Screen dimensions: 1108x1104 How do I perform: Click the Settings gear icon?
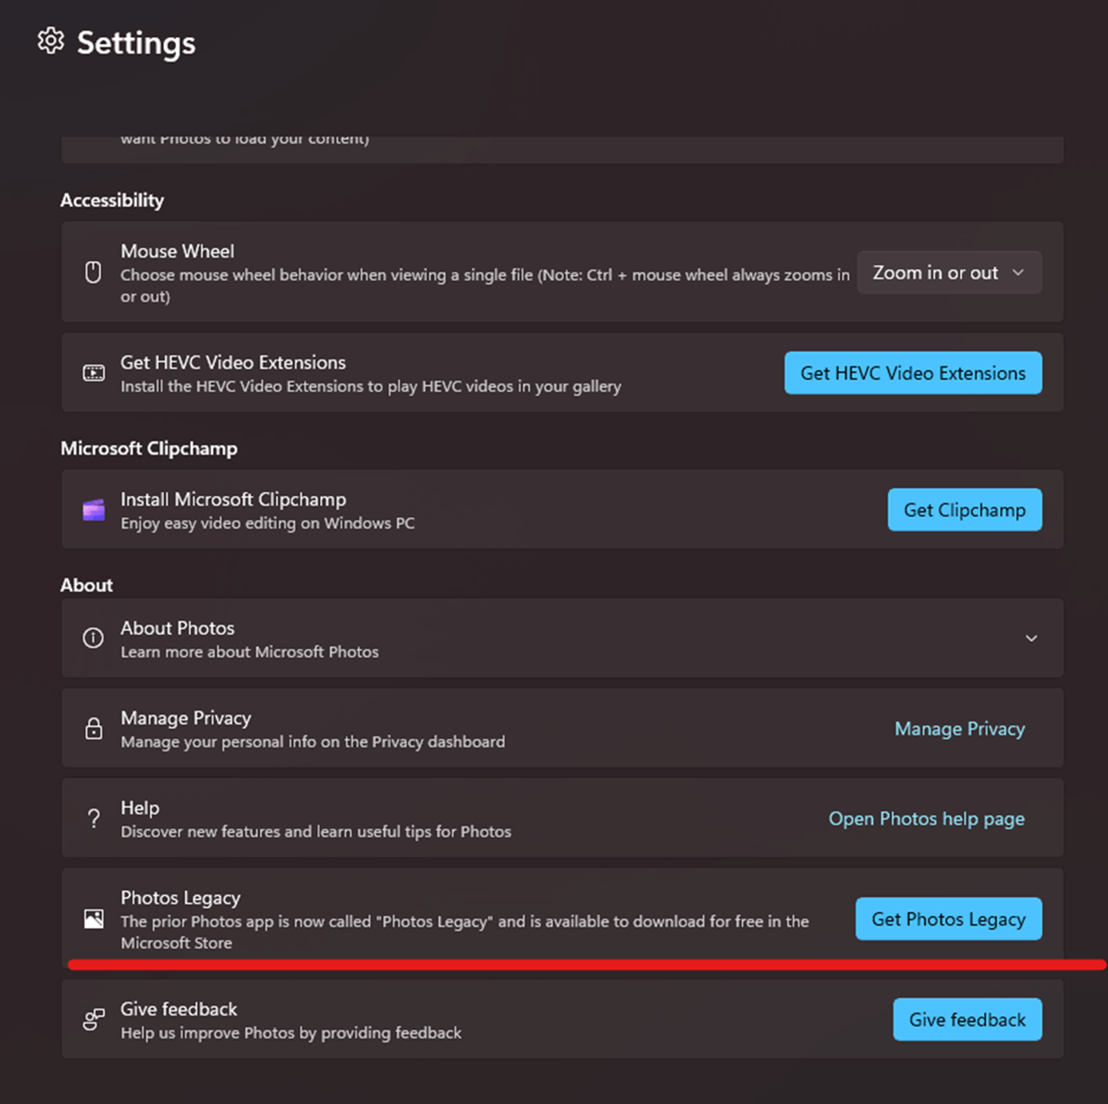51,41
